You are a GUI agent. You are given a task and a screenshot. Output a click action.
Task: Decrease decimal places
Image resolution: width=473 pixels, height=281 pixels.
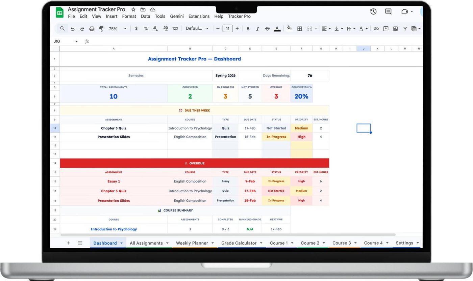155,29
